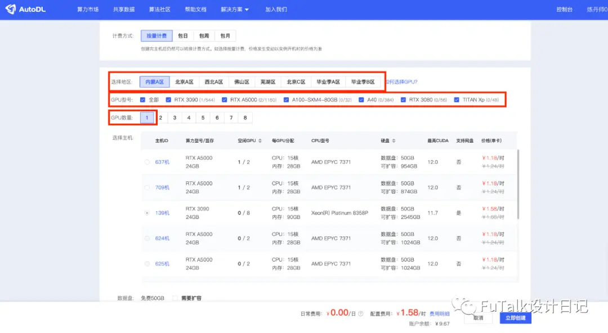Choose the 佛山区 region
The image size is (608, 333).
tap(242, 82)
